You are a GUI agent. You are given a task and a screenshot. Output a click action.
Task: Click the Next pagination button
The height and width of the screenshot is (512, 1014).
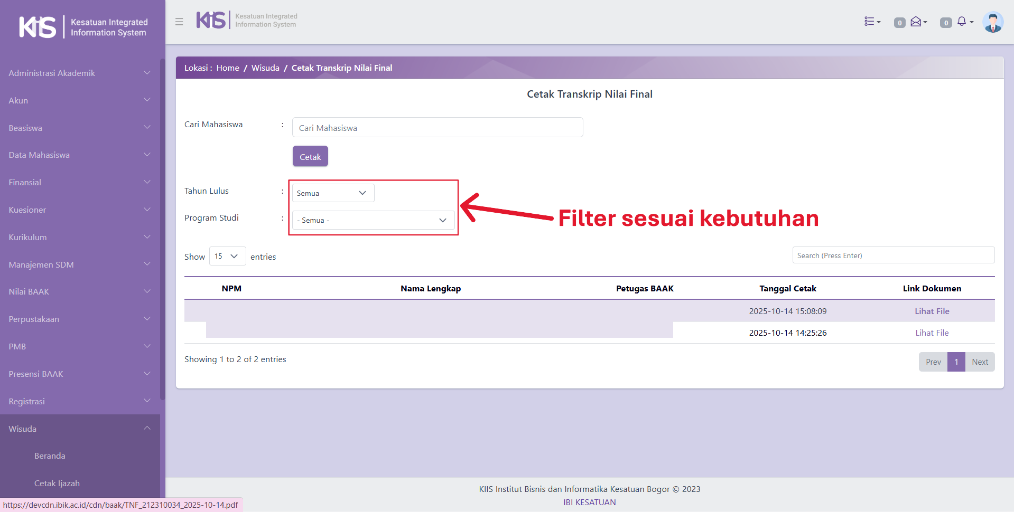(980, 362)
